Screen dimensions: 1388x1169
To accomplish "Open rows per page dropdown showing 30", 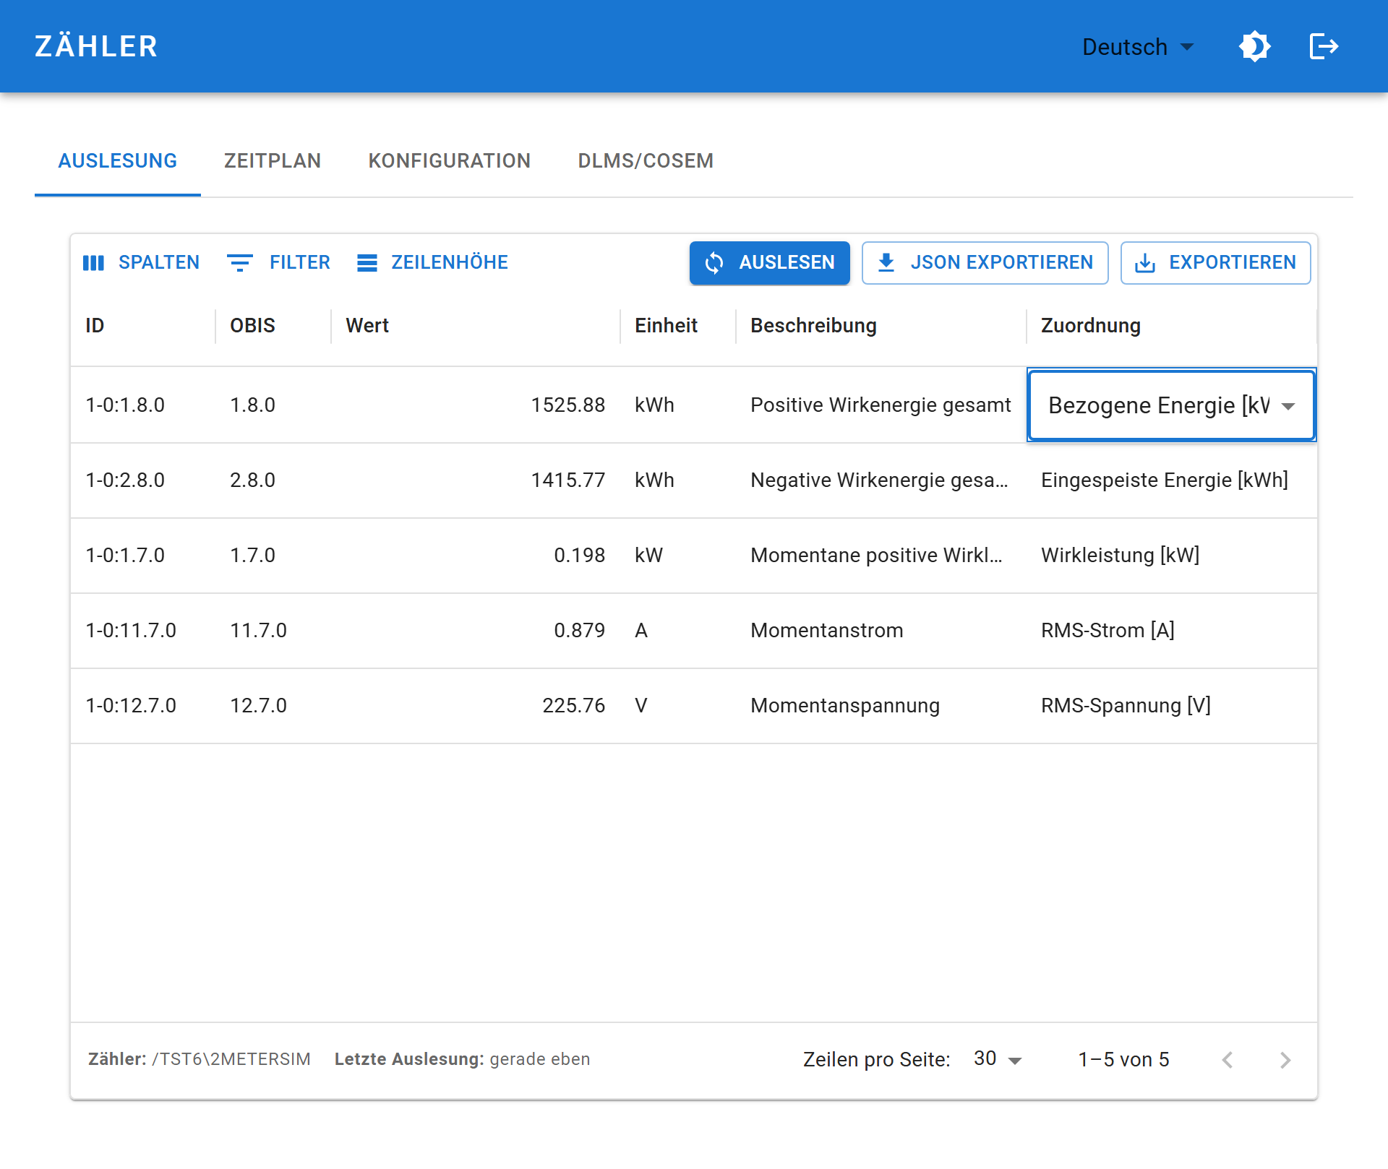I will tap(998, 1059).
